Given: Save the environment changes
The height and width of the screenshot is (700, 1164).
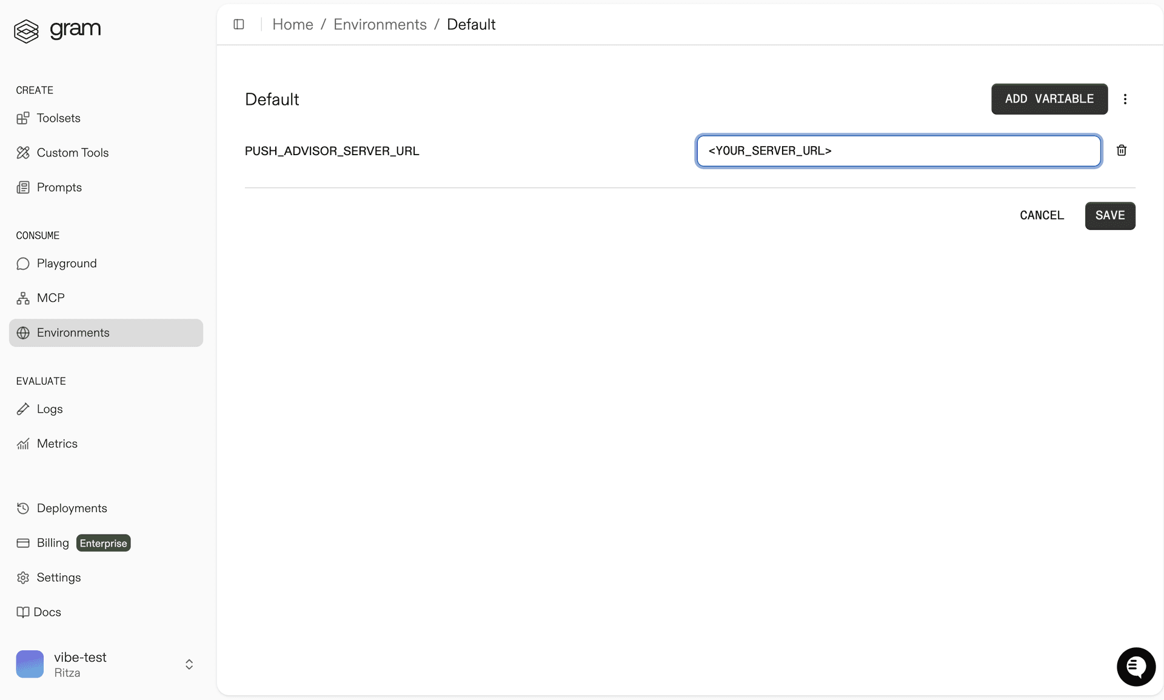Looking at the screenshot, I should [1110, 216].
